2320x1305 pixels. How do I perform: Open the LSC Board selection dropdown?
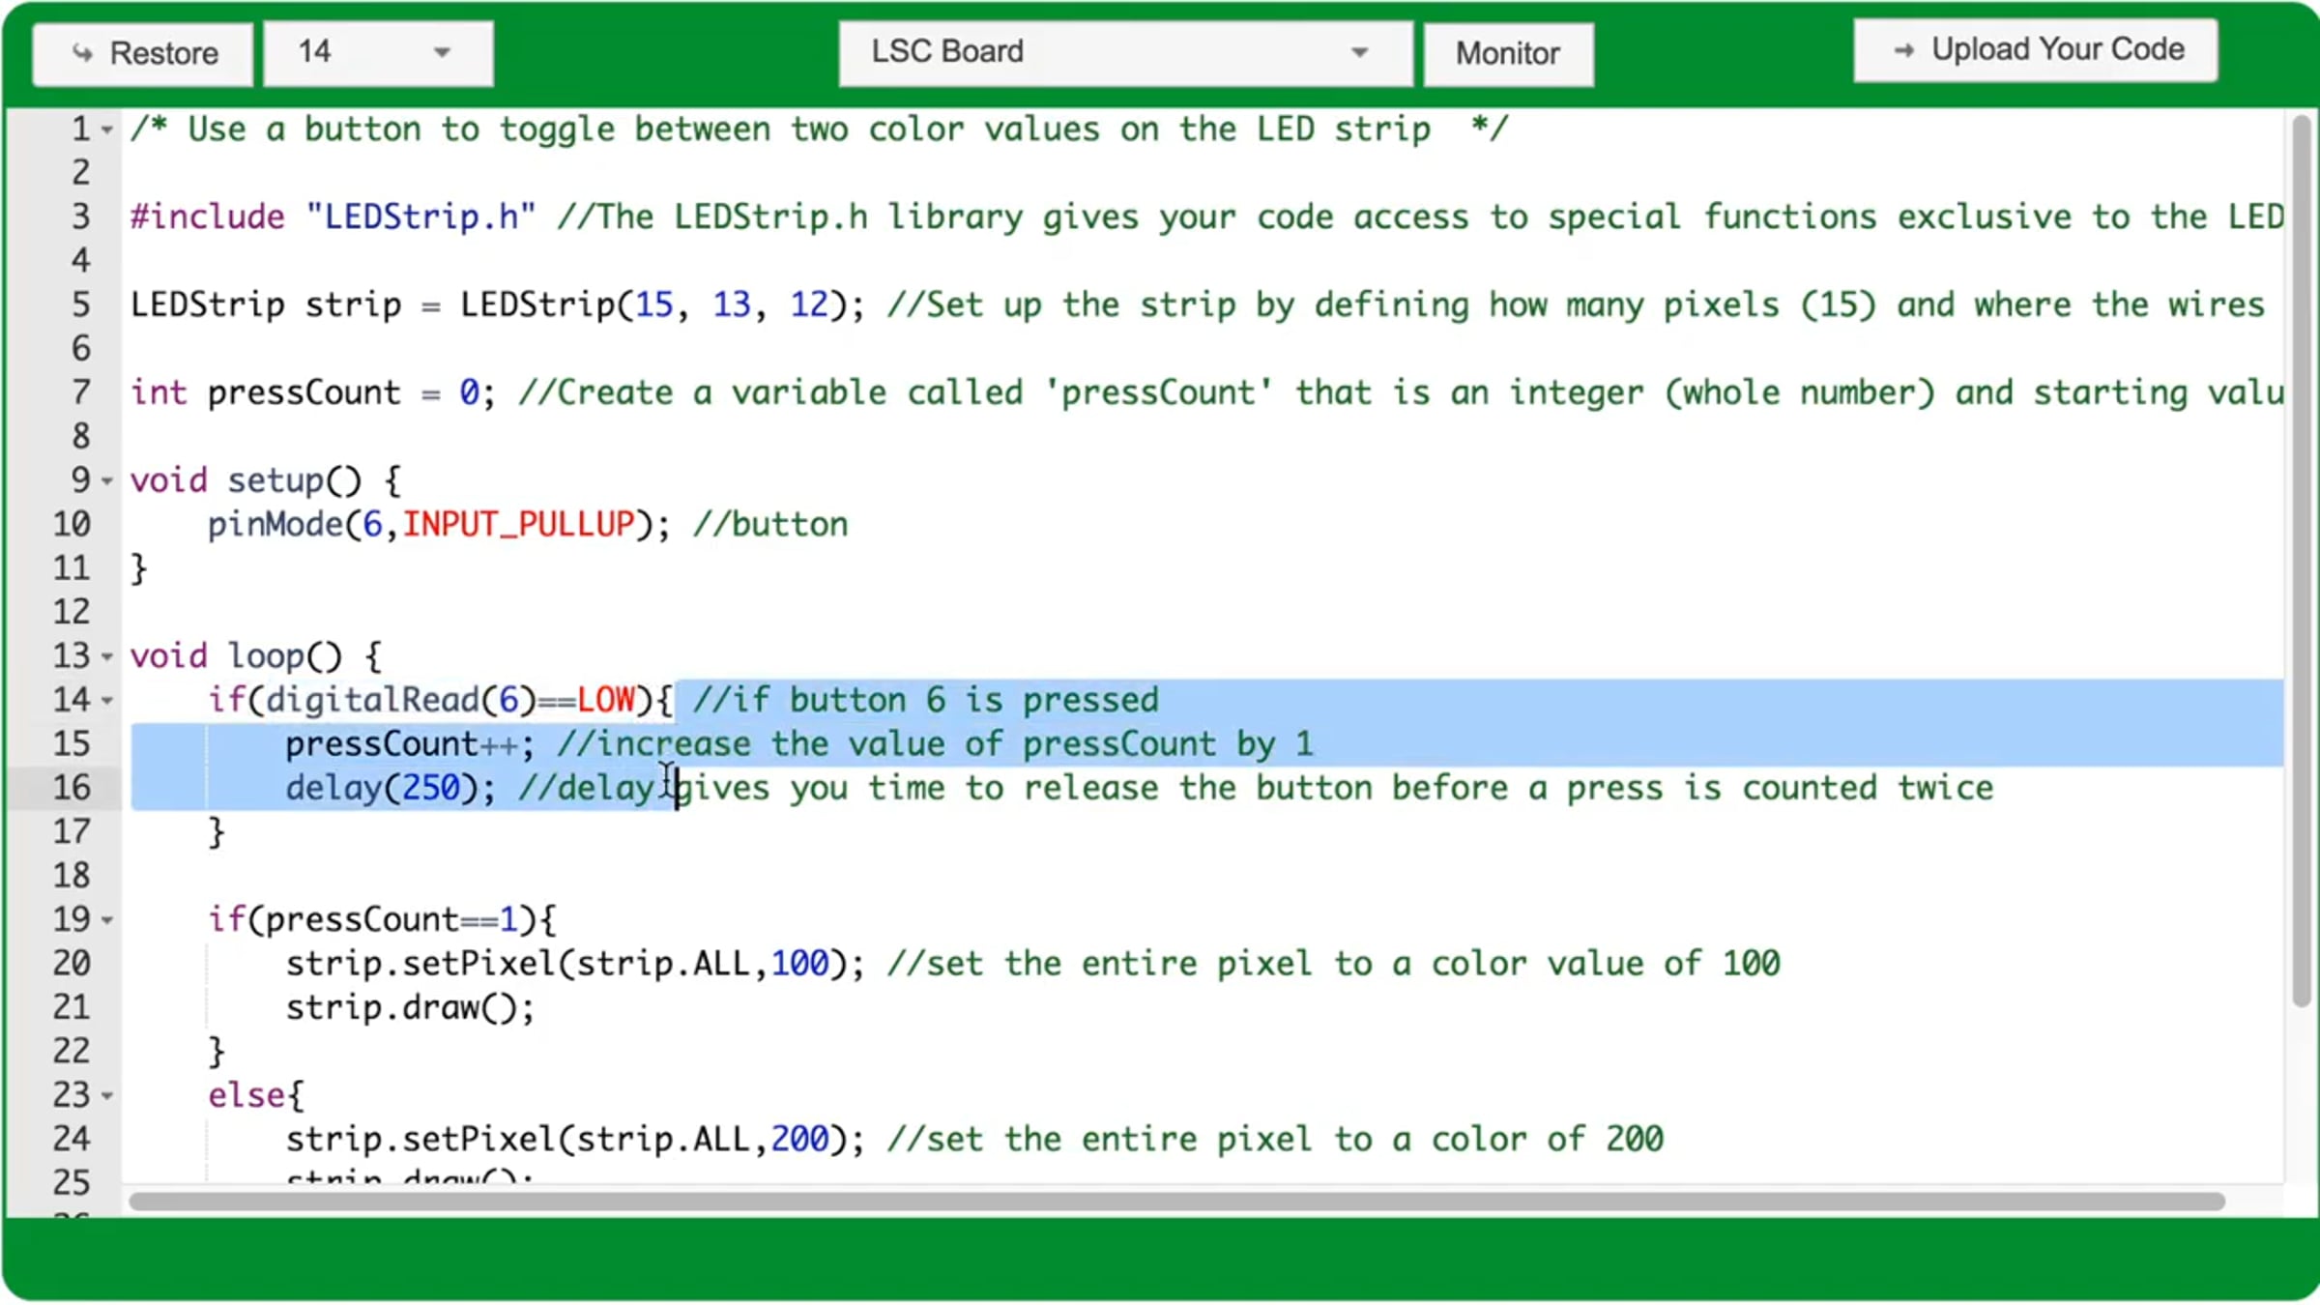[x=1125, y=52]
